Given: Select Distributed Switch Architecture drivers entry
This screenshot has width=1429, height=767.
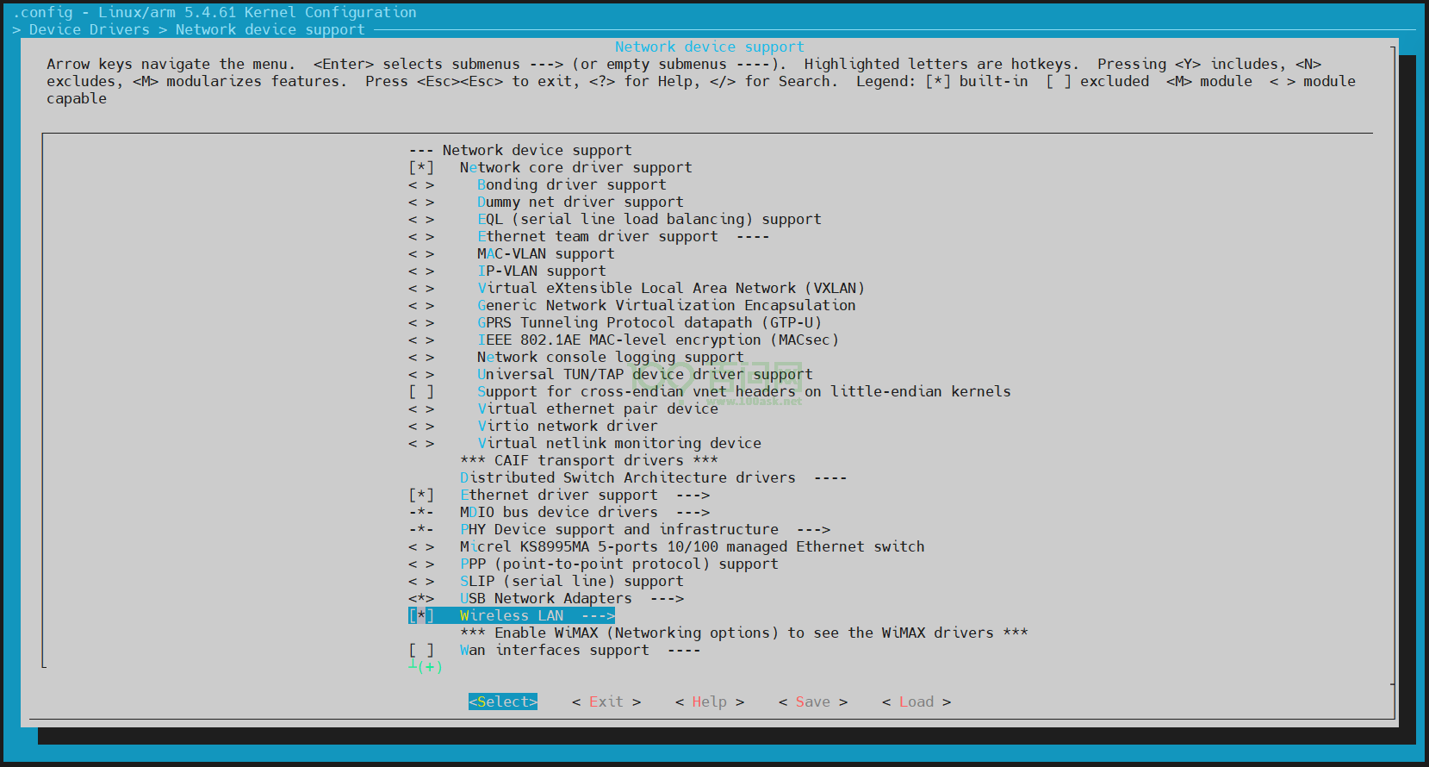Looking at the screenshot, I should point(626,478).
